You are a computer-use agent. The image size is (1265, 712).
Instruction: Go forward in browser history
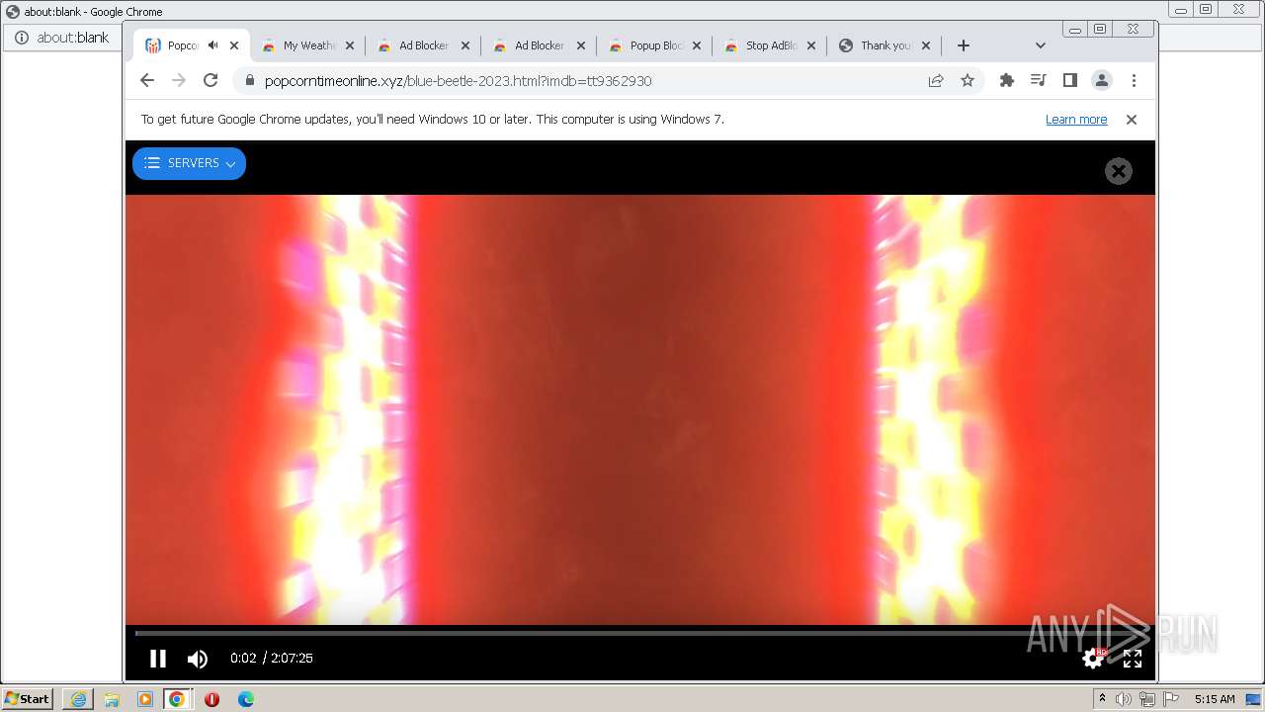click(x=179, y=81)
